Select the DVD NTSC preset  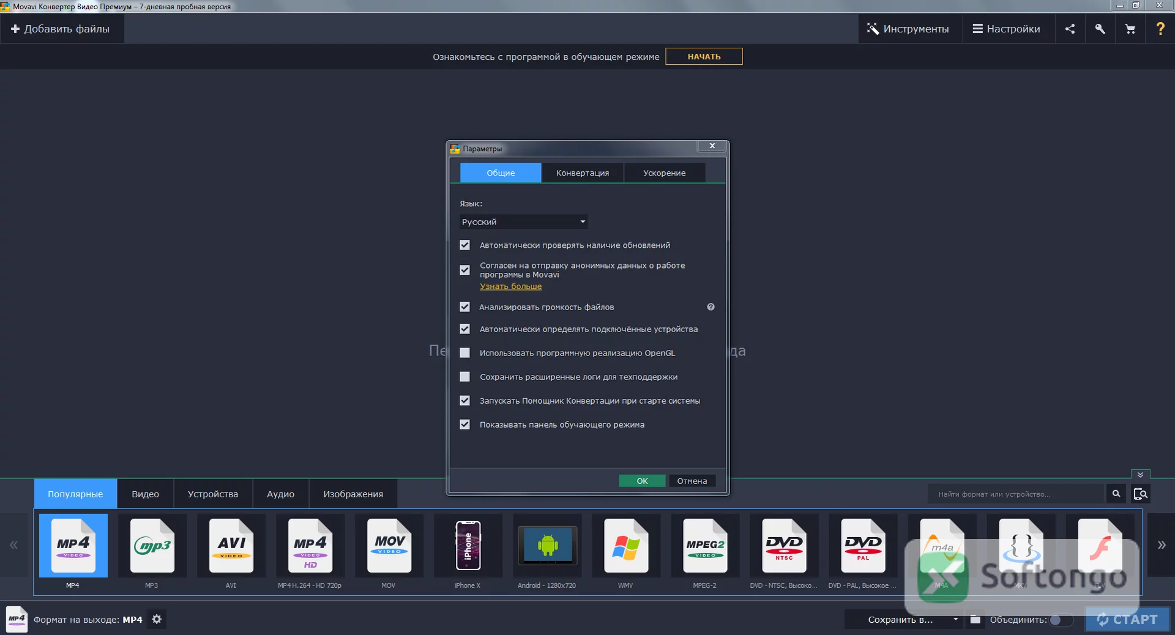click(784, 546)
